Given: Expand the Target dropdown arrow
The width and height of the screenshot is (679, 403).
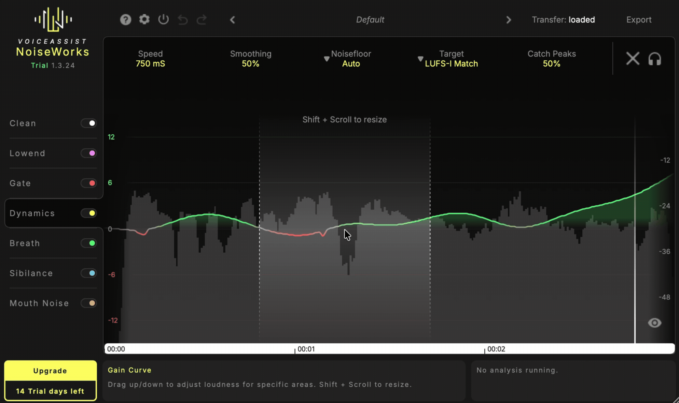Looking at the screenshot, I should [420, 59].
